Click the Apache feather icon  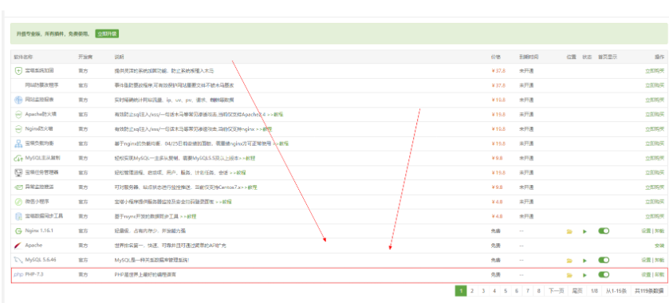[18, 246]
